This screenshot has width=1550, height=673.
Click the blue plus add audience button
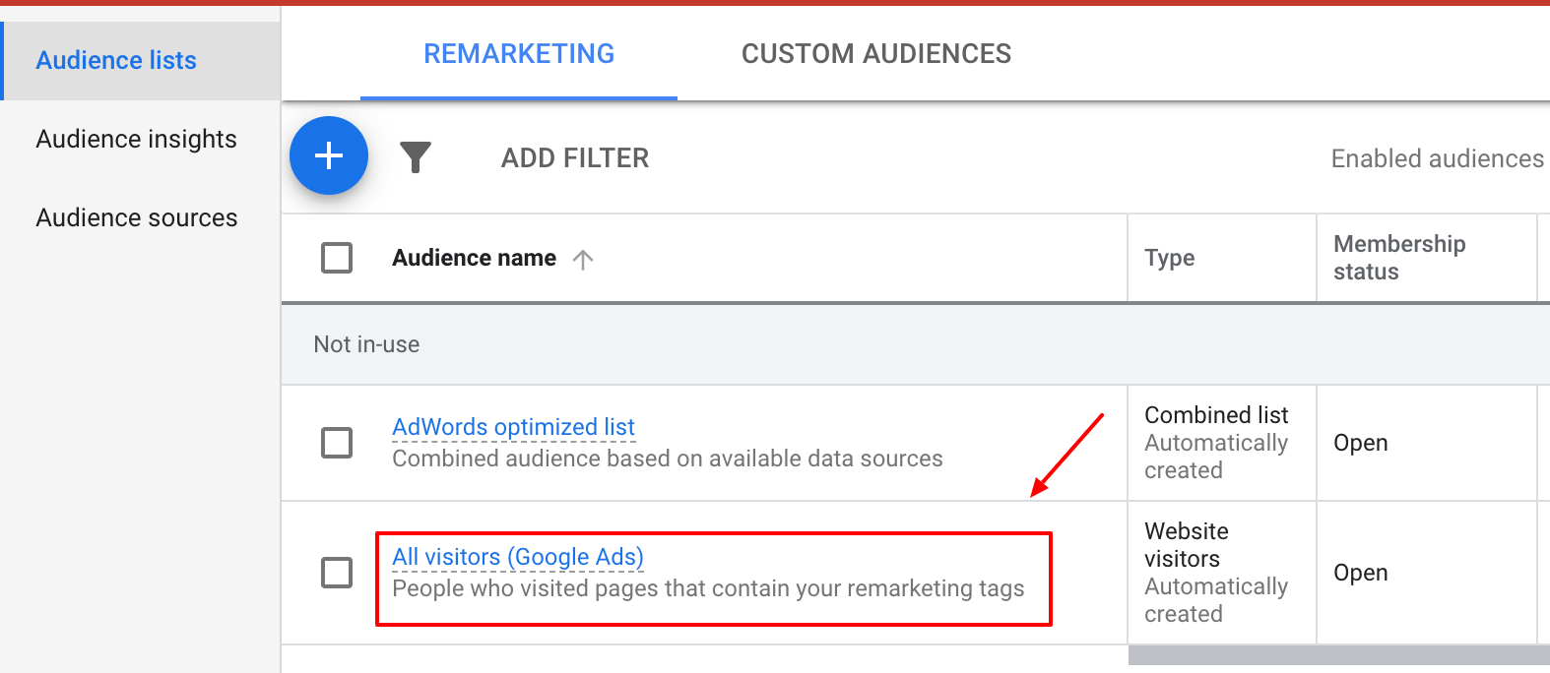coord(329,155)
